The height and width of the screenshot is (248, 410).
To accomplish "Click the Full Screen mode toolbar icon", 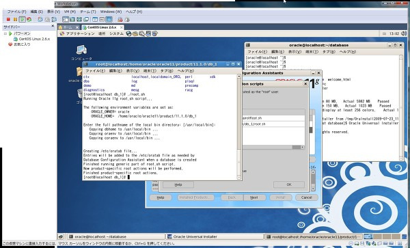I will [x=79, y=19].
